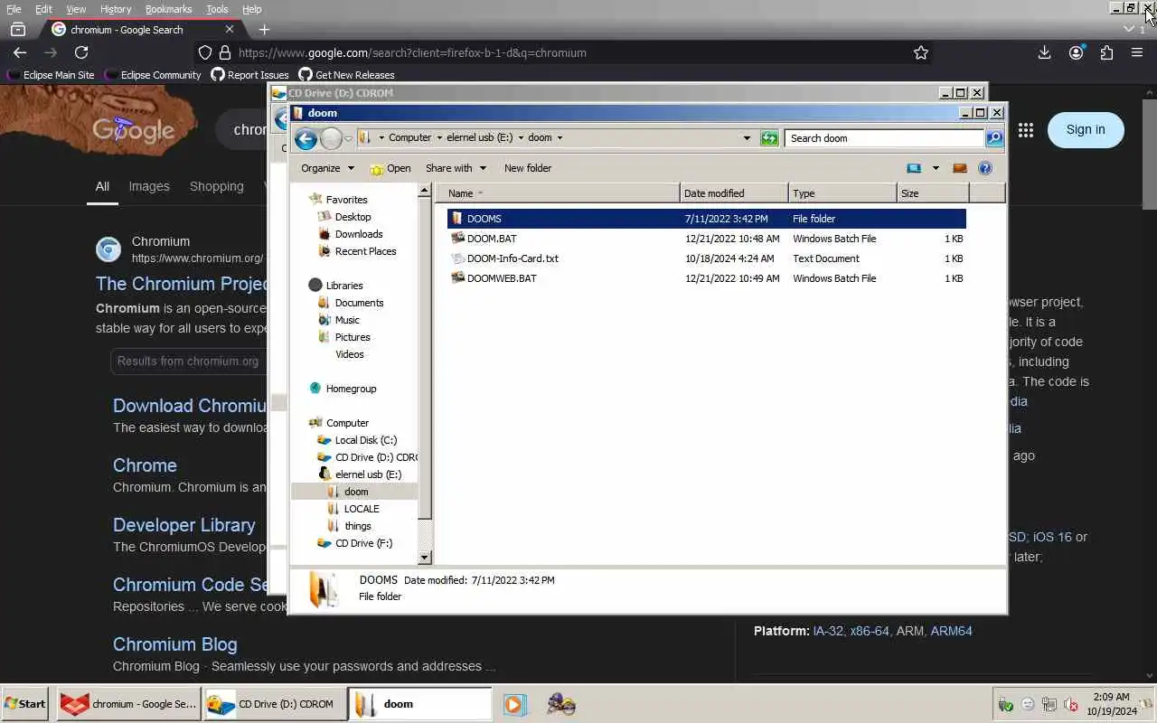Image resolution: width=1157 pixels, height=723 pixels.
Task: Expand the doom breadcrumb arrow
Action: point(560,138)
